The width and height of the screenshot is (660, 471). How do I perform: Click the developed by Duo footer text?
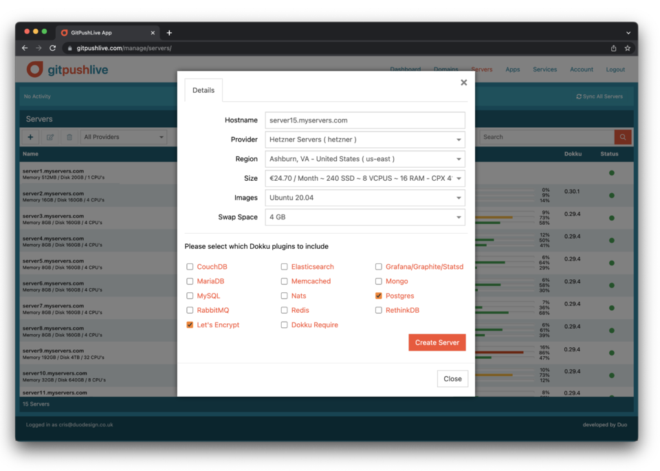(604, 425)
